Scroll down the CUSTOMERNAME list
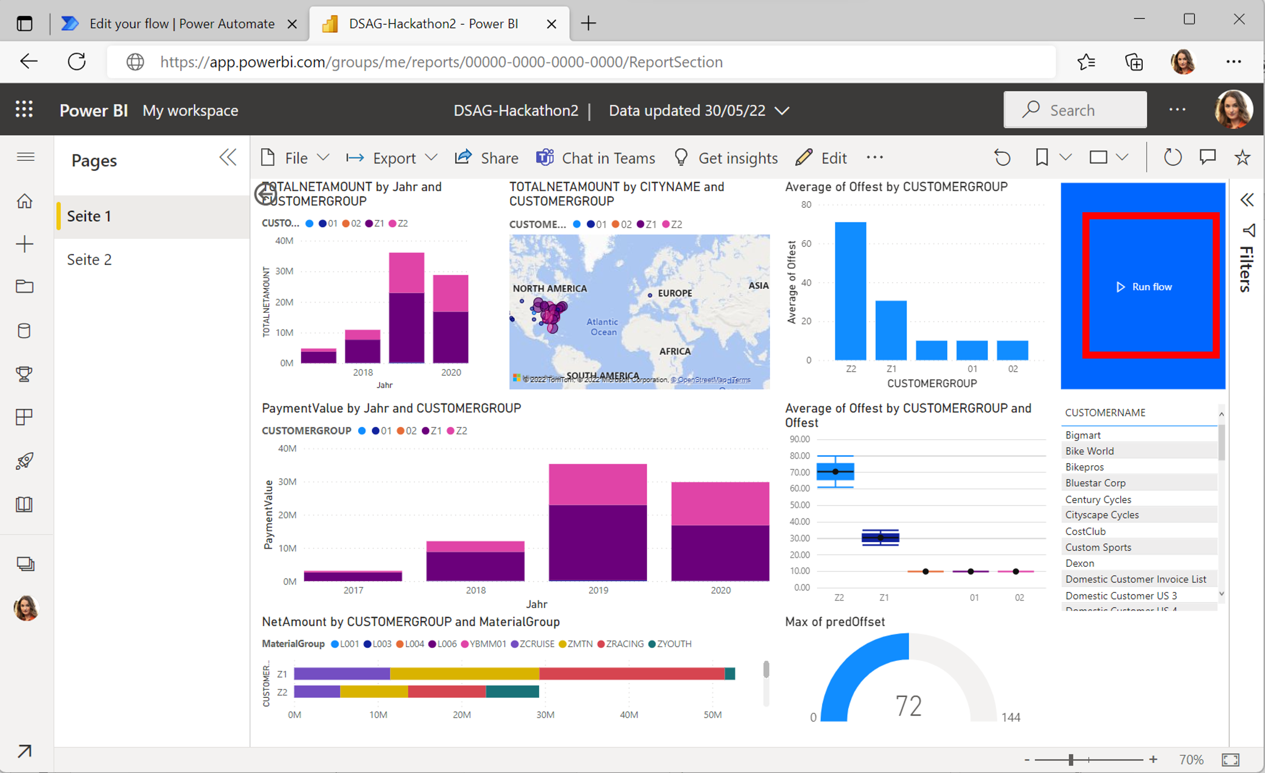This screenshot has height=773, width=1265. (x=1222, y=594)
